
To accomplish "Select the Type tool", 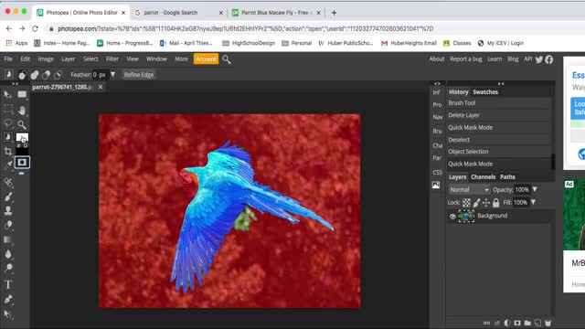I will pyautogui.click(x=8, y=284).
